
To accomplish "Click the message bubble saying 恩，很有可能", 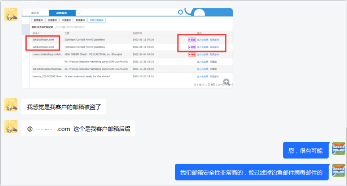I will (x=306, y=150).
